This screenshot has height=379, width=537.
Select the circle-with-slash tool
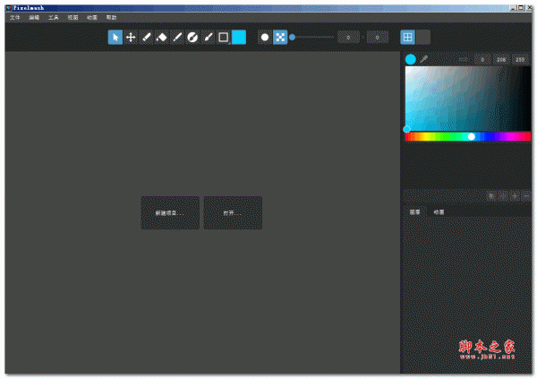(192, 37)
